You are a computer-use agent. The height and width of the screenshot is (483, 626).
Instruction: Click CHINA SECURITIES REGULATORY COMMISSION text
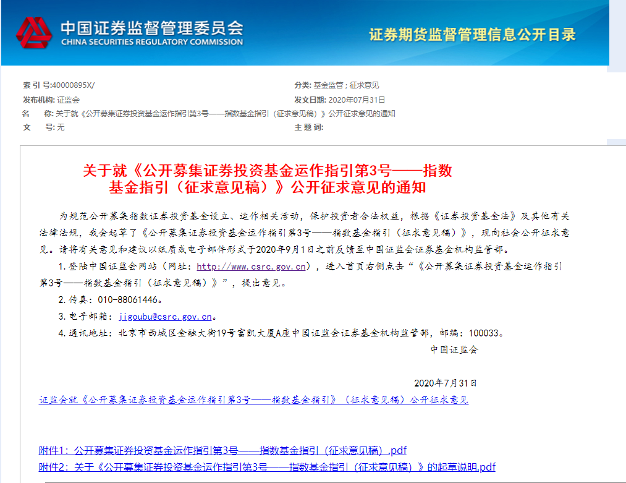(x=152, y=42)
